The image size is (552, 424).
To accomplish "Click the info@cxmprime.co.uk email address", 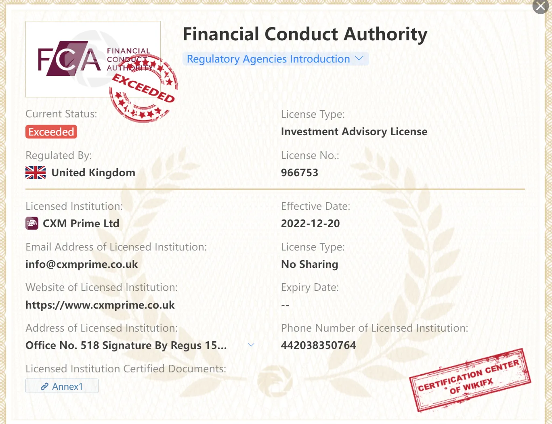I will [82, 264].
